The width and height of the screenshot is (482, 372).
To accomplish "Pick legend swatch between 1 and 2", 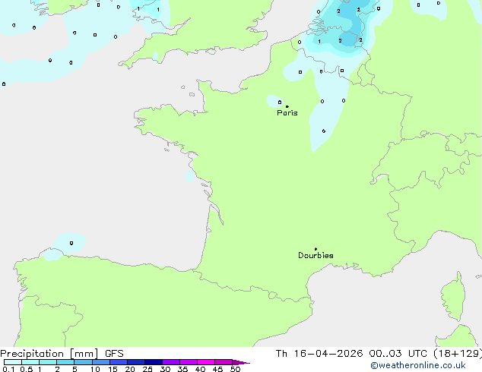I will pyautogui.click(x=48, y=362).
